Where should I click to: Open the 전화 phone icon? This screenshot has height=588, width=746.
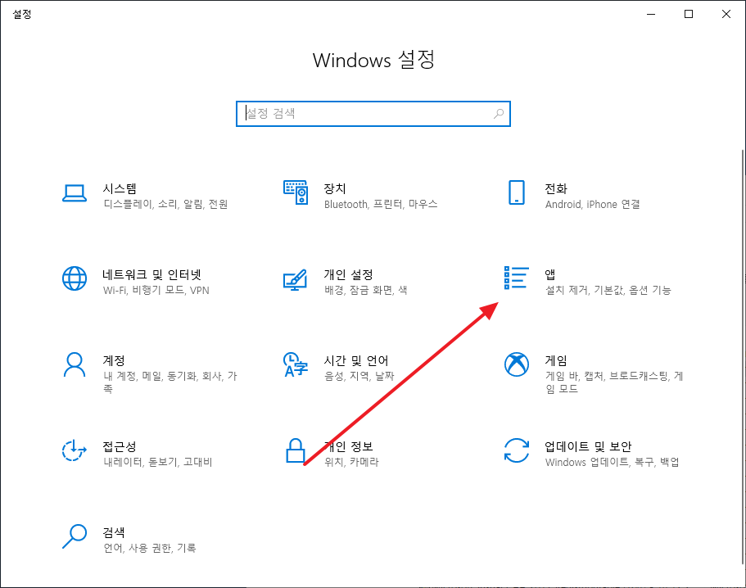point(516,192)
